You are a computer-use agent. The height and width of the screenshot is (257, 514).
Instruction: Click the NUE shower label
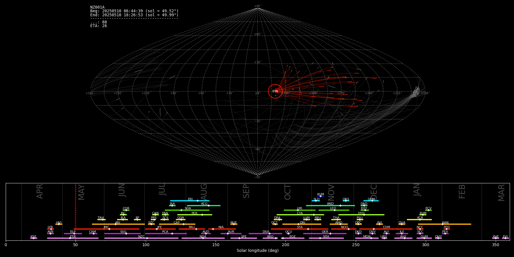tap(234, 223)
